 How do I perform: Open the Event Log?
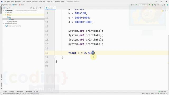click(162, 92)
